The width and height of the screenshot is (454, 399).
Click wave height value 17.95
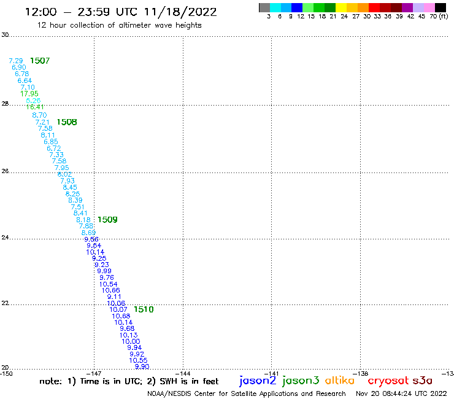[x=29, y=93]
